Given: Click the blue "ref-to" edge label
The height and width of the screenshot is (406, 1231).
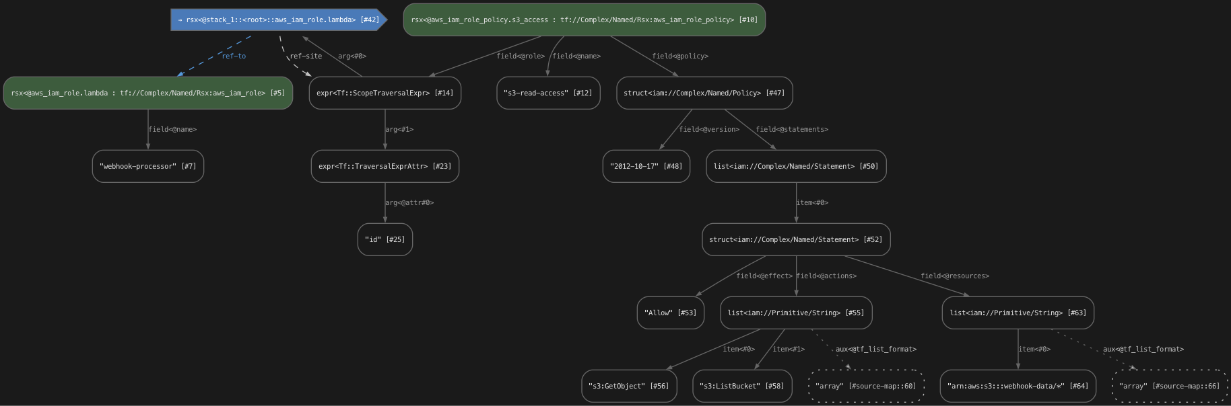Looking at the screenshot, I should click(x=234, y=56).
